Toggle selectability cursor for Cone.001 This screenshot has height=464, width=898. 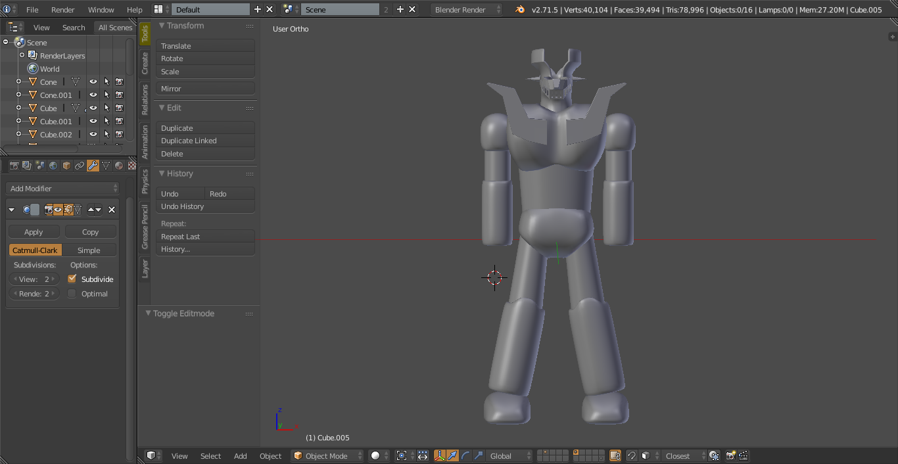pos(106,95)
